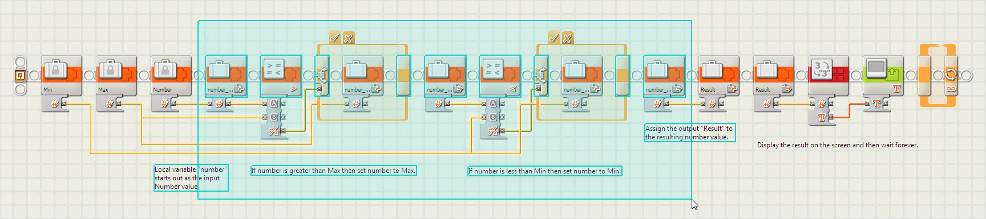This screenshot has width=986, height=219.
Task: Click the 'Number' block label
Action: [x=162, y=89]
